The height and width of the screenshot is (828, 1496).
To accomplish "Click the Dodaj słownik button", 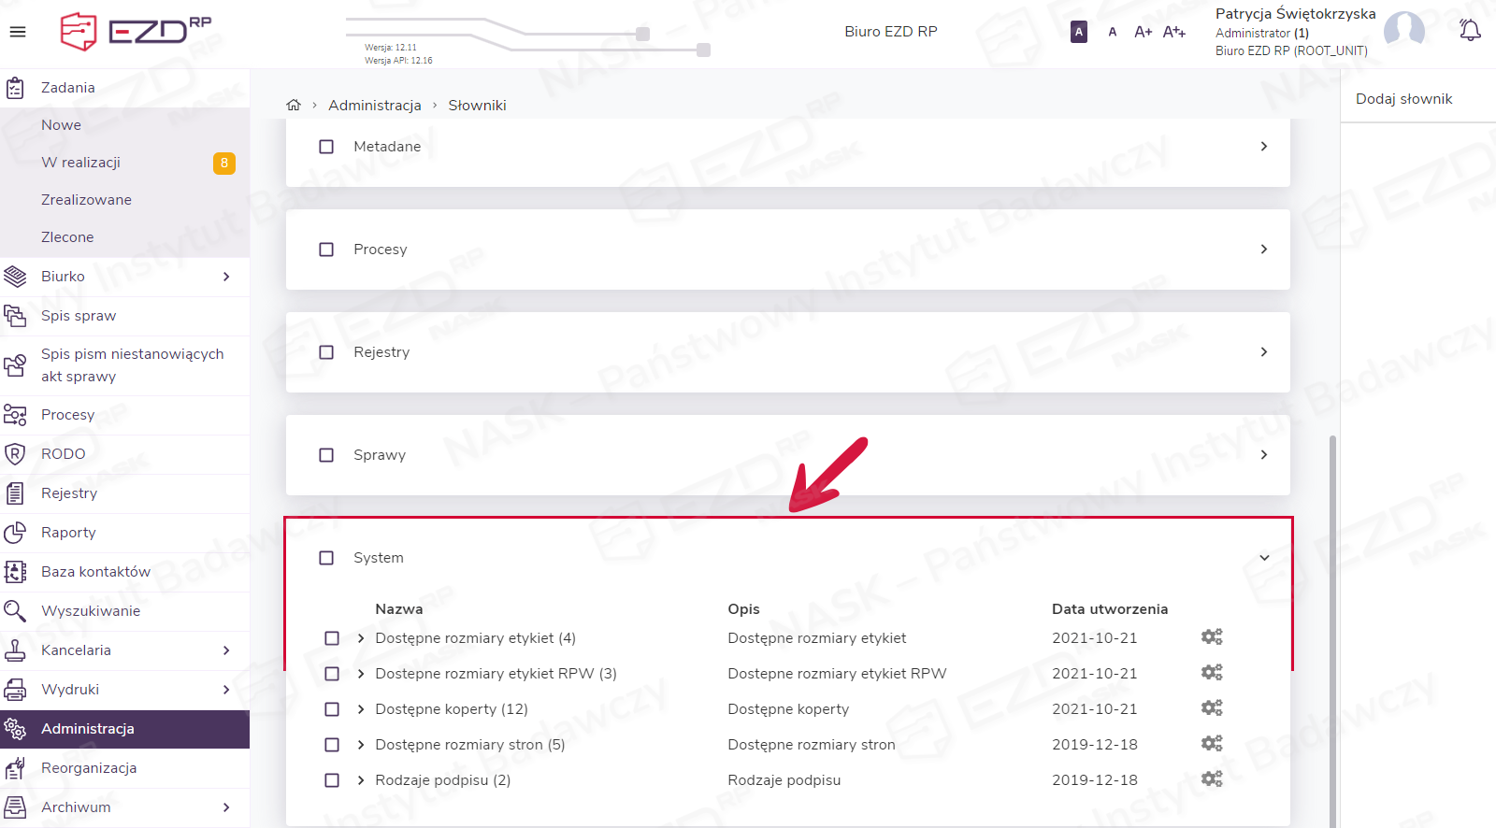I will point(1403,99).
